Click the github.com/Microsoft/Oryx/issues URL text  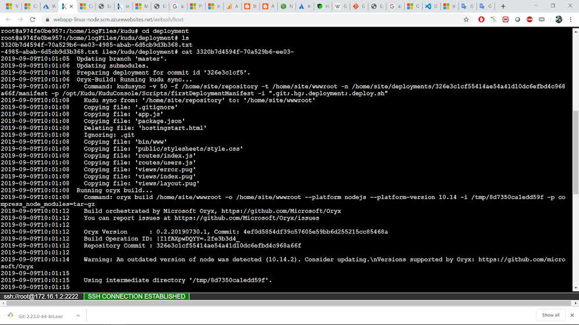247,218
